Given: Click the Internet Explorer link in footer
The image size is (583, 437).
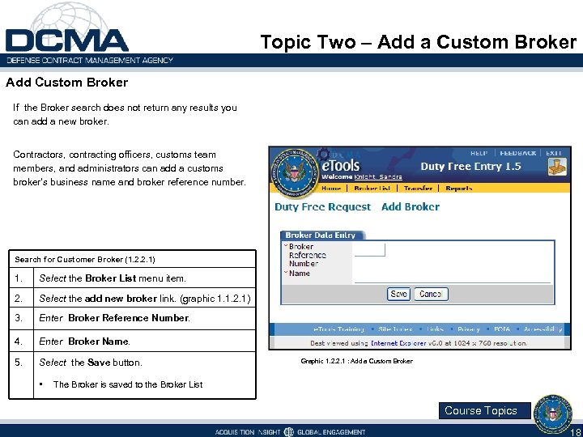Looking at the screenshot, I should [x=398, y=343].
